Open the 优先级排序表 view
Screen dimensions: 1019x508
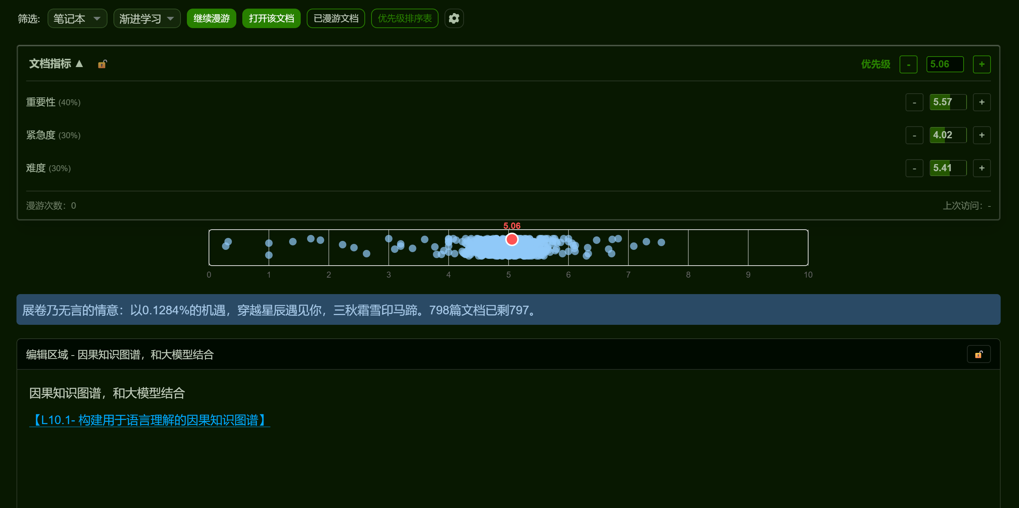(x=404, y=19)
